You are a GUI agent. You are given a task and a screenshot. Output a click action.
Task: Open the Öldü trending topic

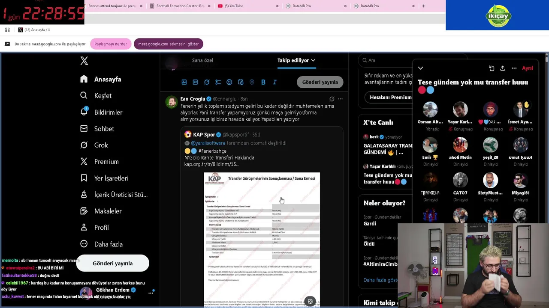(x=369, y=244)
